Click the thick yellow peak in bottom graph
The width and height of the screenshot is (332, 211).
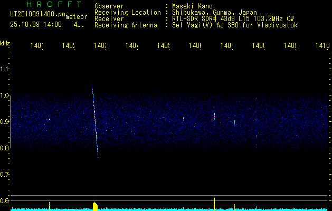coord(95,205)
